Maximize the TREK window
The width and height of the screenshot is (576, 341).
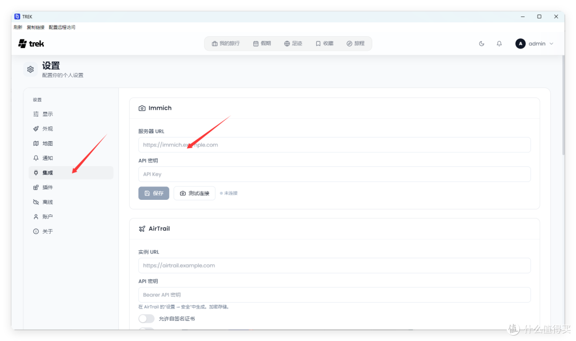(x=539, y=17)
